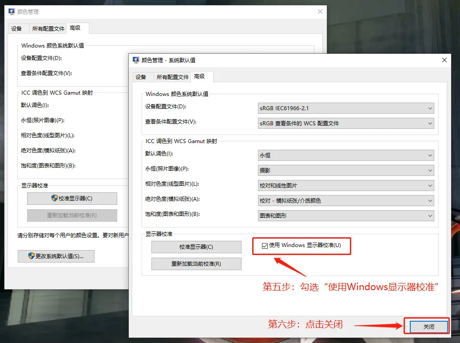Open the 设备配置文件 sRGB IEC61966-2.1 dropdown
This screenshot has width=460, height=343.
pyautogui.click(x=346, y=108)
